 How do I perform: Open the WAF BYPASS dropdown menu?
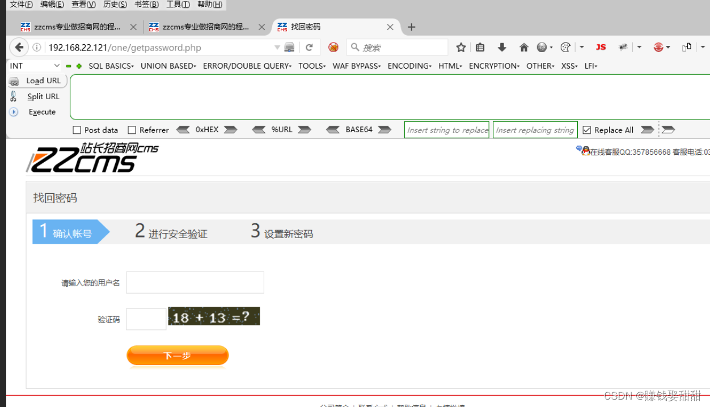tap(357, 66)
